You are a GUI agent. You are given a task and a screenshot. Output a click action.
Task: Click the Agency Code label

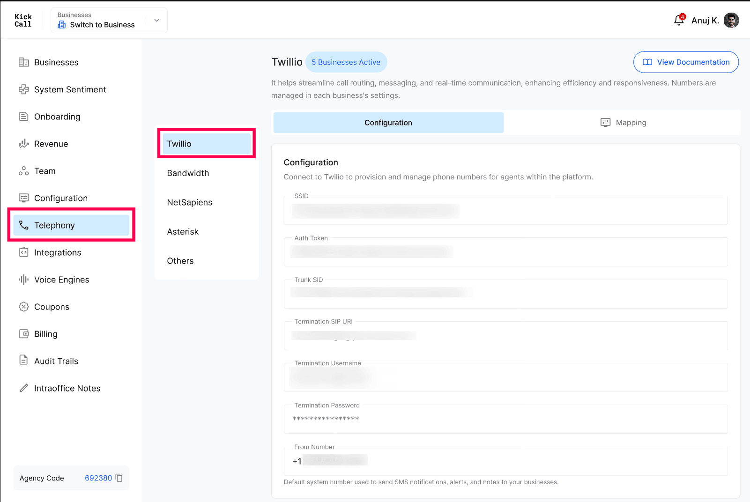tap(42, 478)
